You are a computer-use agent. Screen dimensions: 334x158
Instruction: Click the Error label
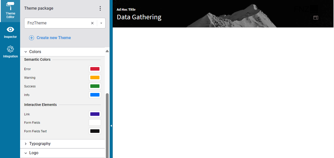[x=27, y=69]
